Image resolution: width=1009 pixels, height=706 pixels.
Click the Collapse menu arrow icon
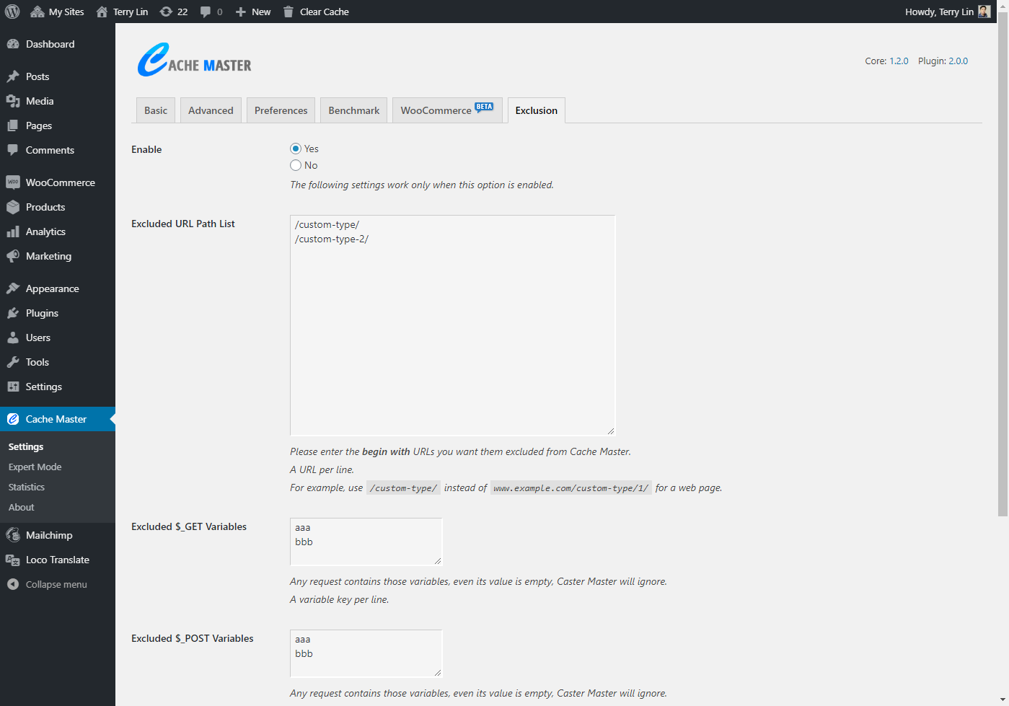13,584
